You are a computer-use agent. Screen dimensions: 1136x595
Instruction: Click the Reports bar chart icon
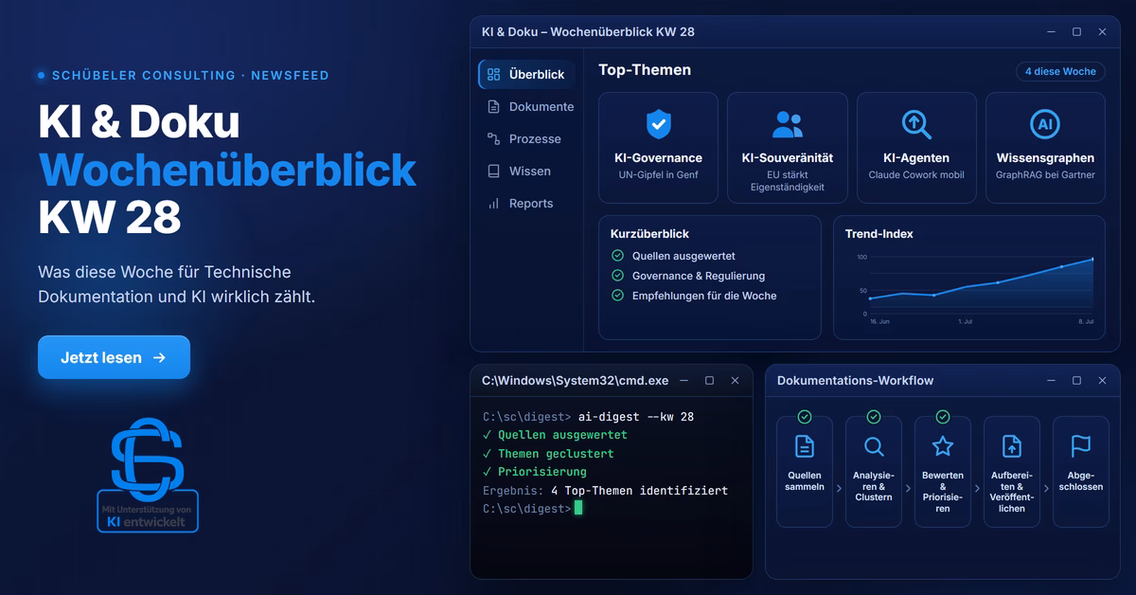[493, 204]
